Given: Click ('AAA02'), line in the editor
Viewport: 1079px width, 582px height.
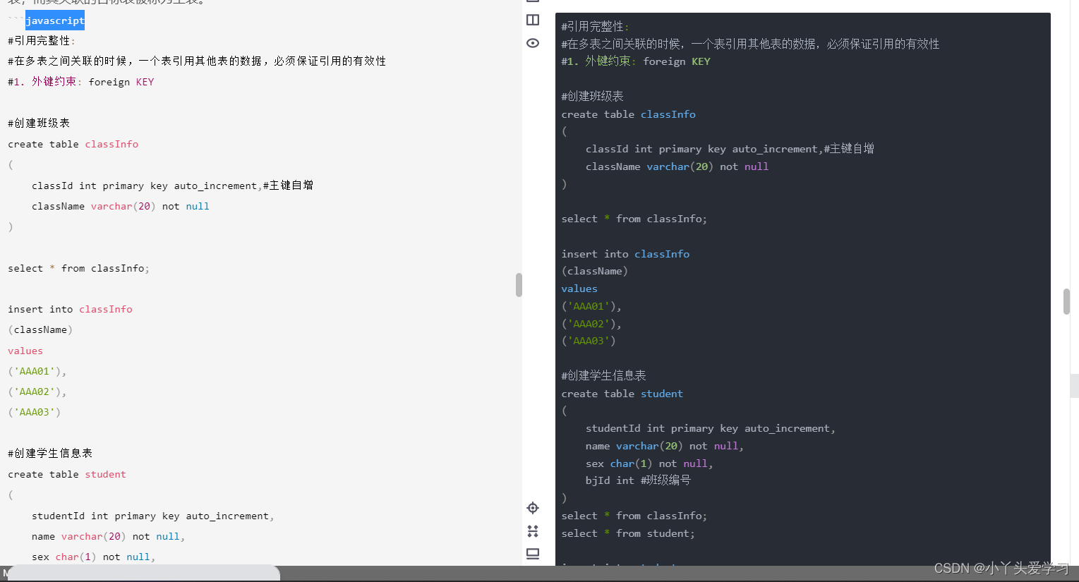Looking at the screenshot, I should coord(37,392).
